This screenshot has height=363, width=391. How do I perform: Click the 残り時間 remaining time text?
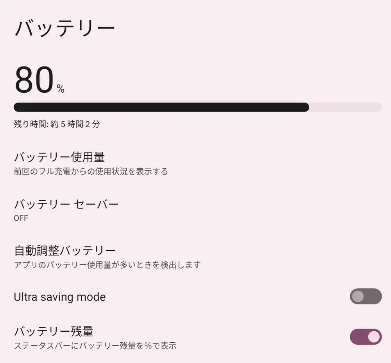[x=31, y=125]
